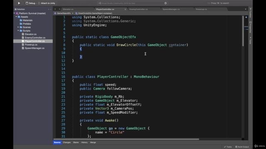This screenshot has width=266, height=149.
Task: Click the horizontal scrollbar of the editor
Action: 126,139
